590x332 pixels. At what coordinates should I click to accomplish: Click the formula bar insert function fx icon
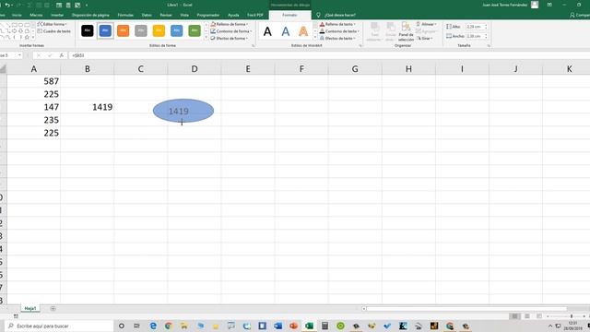pos(62,55)
